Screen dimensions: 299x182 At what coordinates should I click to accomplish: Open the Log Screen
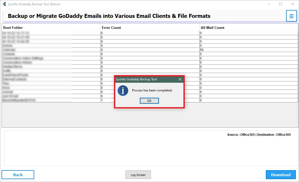pos(138,175)
